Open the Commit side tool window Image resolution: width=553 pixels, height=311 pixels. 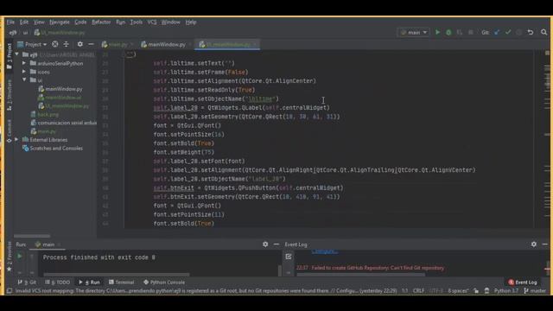10,130
